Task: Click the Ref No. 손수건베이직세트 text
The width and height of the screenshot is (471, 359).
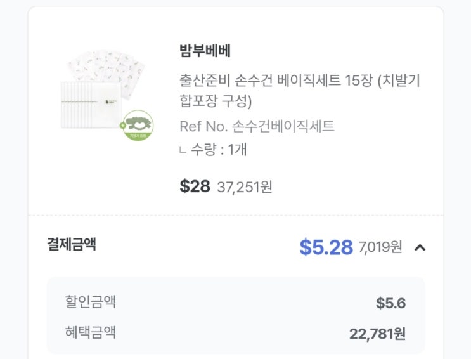Action: click(x=257, y=126)
